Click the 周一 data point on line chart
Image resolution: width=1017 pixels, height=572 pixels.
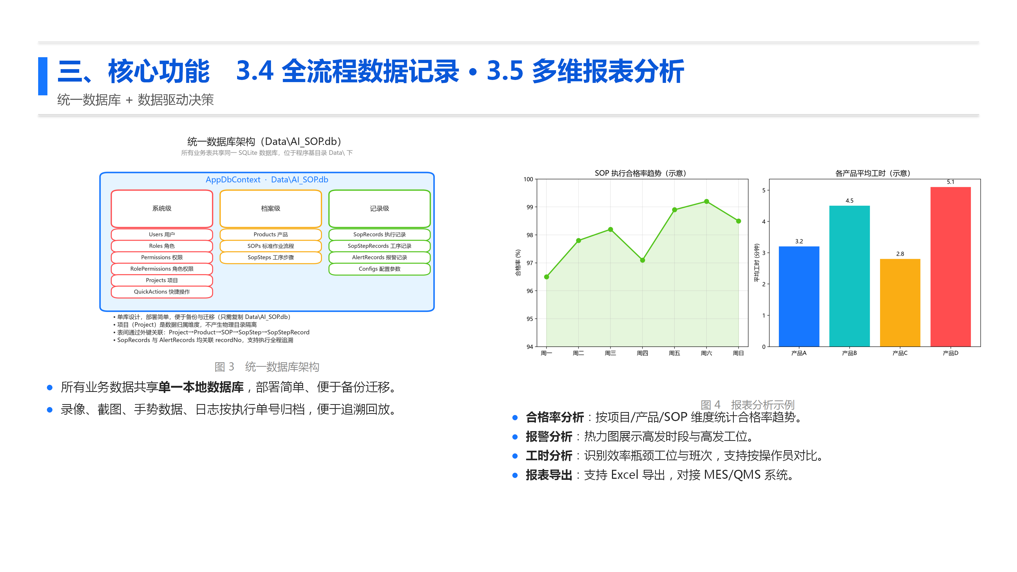click(x=547, y=277)
